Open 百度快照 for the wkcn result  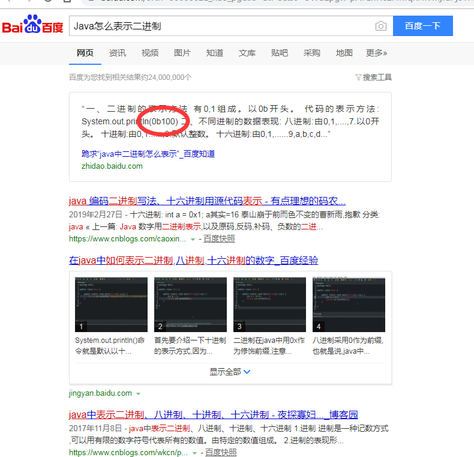click(221, 452)
